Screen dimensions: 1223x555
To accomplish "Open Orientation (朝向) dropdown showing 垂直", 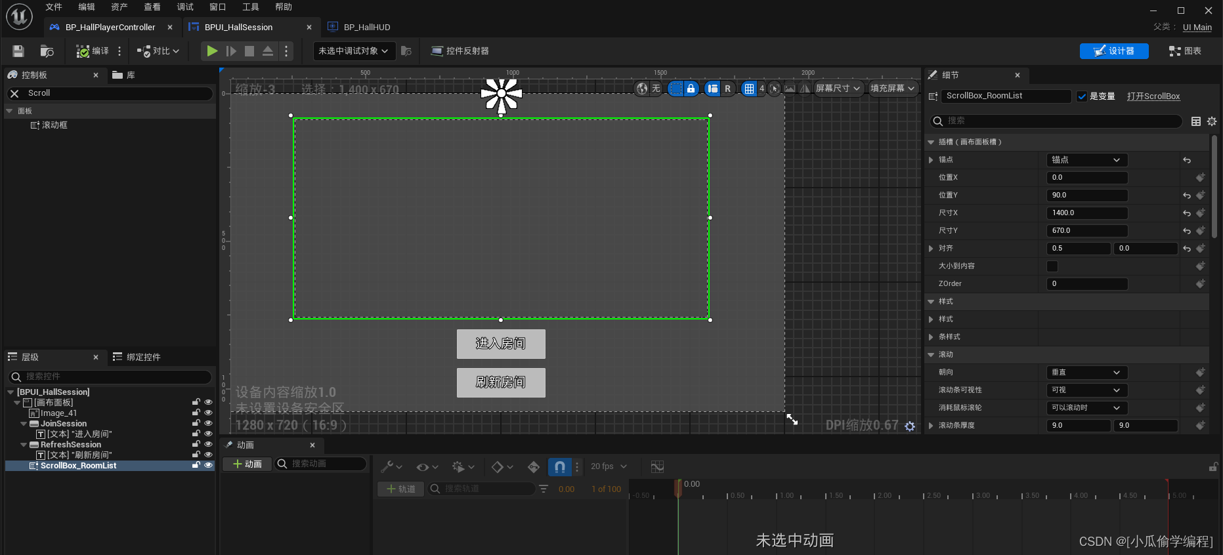I will pyautogui.click(x=1086, y=373).
